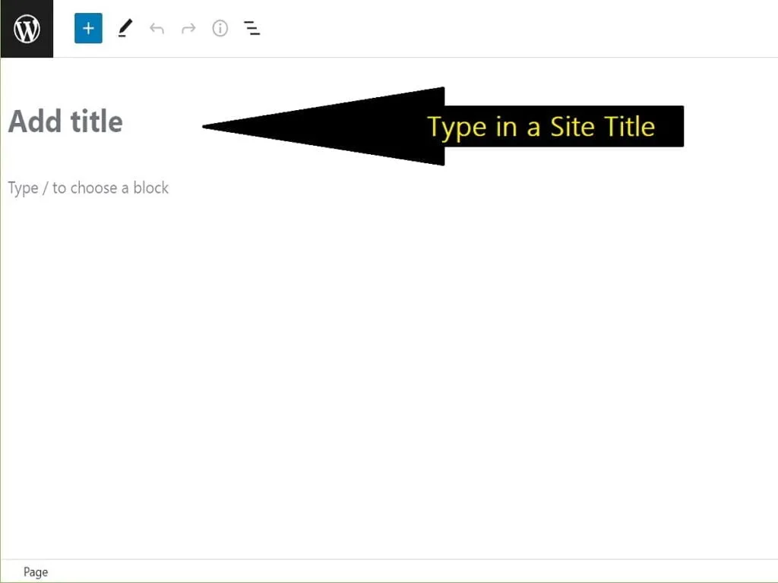Redo with the right curved arrow
The image size is (778, 583).
click(188, 29)
